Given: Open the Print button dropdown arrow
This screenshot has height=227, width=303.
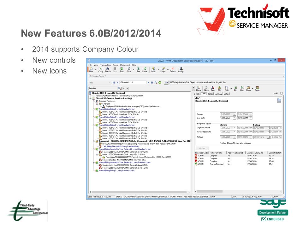Looking at the screenshot, I should pos(133,70).
